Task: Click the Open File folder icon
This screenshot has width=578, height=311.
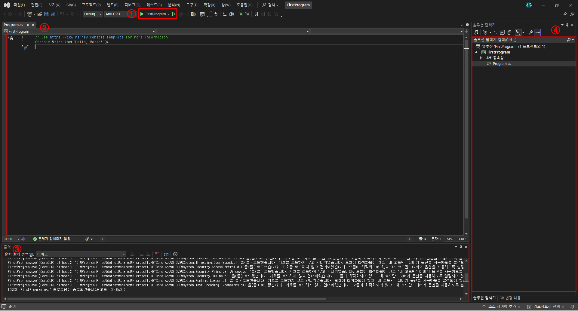Action: click(x=40, y=14)
